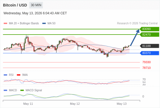This screenshot has width=160, height=108.
Task: Select the 79330 red support level
Action: [x=146, y=62]
